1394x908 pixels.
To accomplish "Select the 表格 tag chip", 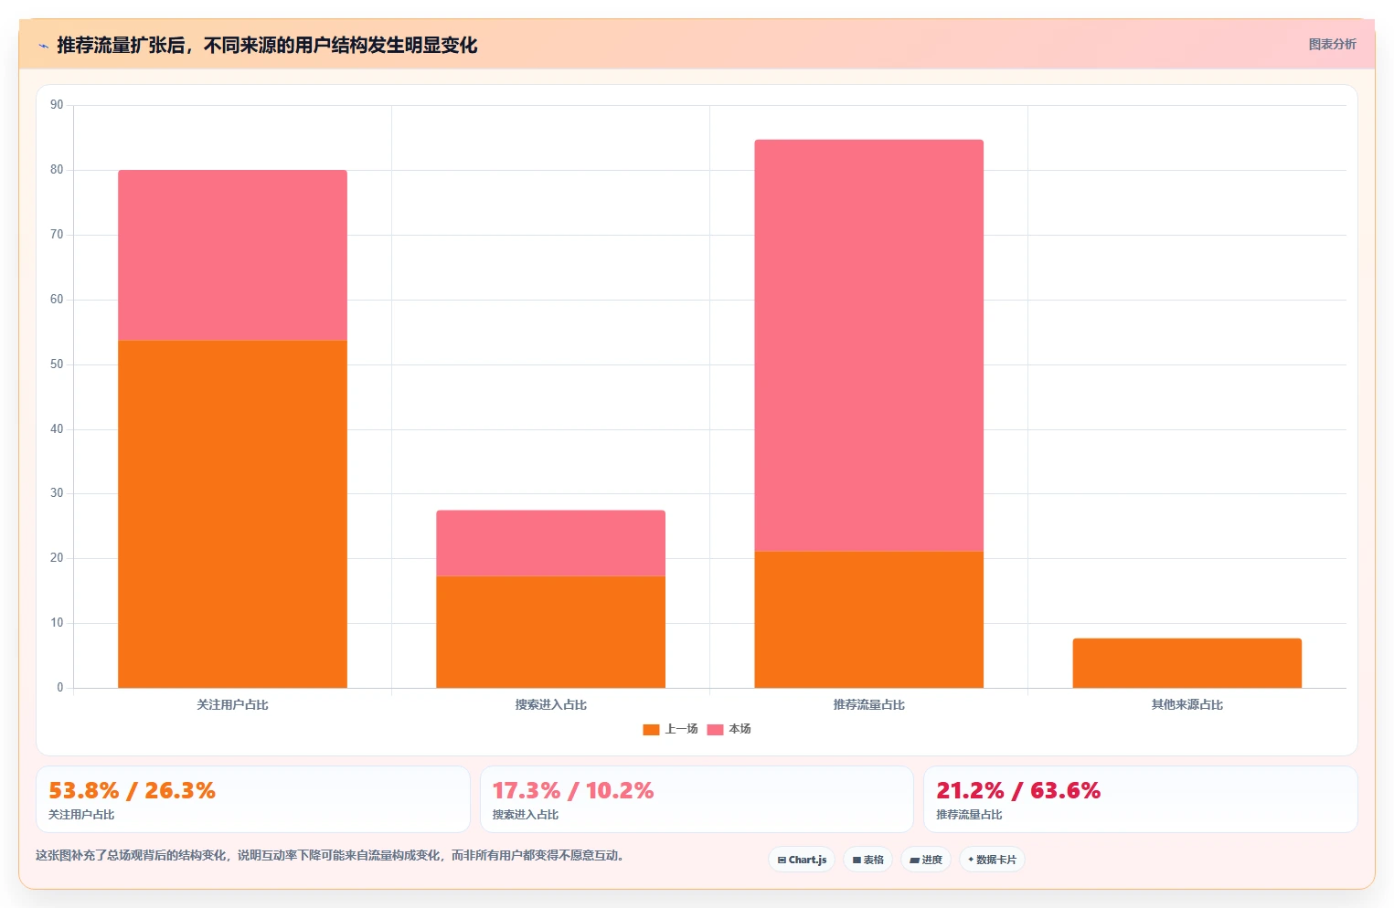I will pyautogui.click(x=867, y=860).
